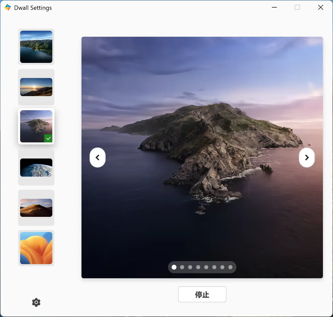Select the green coastal cliffs wallpaper thumbnail
Viewport: 333px width, 317px height.
[36, 47]
